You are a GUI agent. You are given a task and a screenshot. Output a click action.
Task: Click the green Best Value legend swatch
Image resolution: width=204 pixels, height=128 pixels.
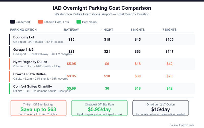point(79,22)
